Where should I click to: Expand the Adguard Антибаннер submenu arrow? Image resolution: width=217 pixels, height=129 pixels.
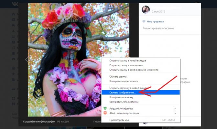click(x=175, y=109)
